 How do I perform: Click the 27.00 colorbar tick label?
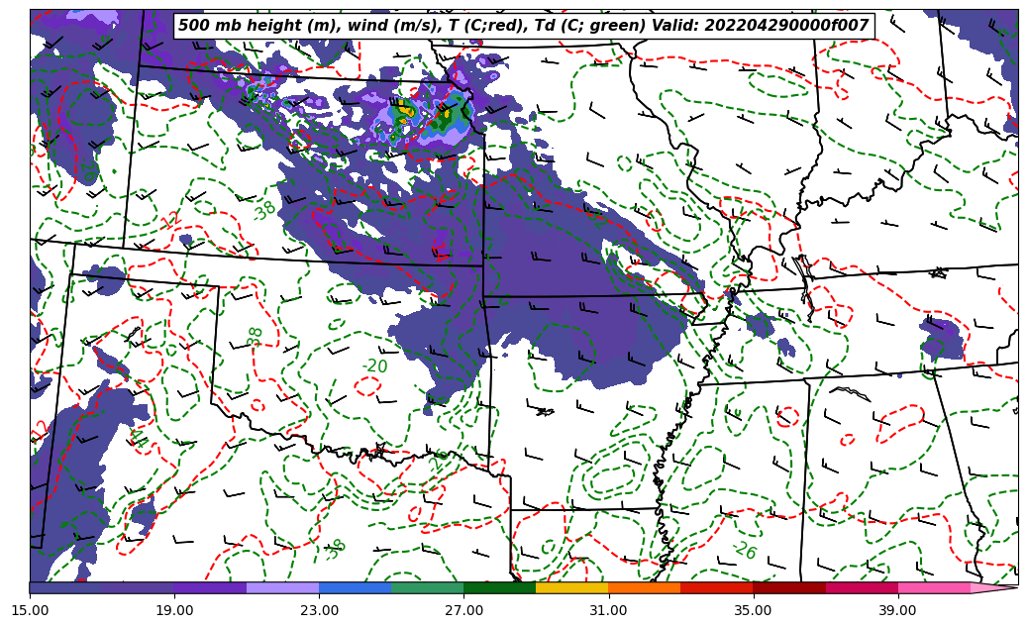point(463,610)
